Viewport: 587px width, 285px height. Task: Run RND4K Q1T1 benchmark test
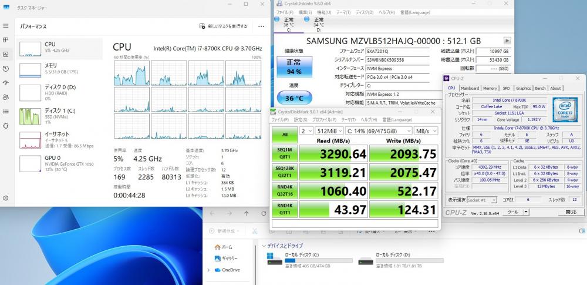click(x=285, y=209)
